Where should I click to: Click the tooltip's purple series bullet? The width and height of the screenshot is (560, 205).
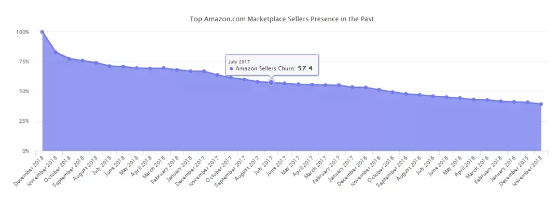231,69
